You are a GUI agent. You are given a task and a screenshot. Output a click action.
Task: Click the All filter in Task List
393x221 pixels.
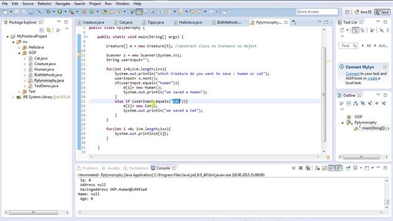pos(368,45)
